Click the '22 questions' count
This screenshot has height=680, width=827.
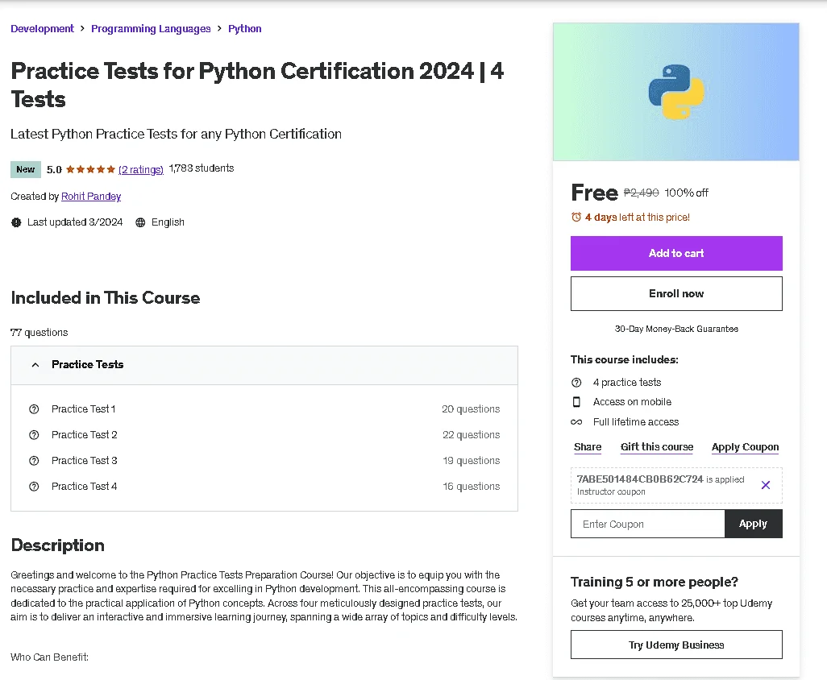(x=471, y=435)
